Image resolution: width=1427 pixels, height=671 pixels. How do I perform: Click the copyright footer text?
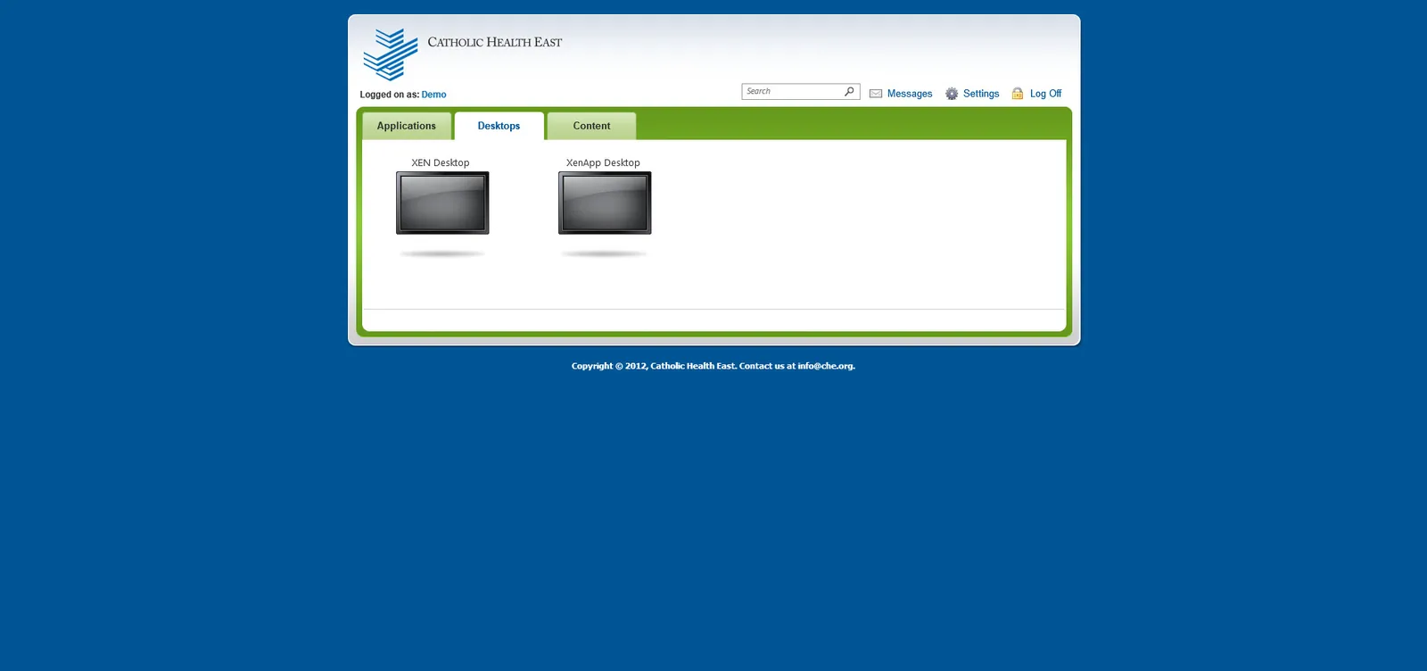click(713, 366)
